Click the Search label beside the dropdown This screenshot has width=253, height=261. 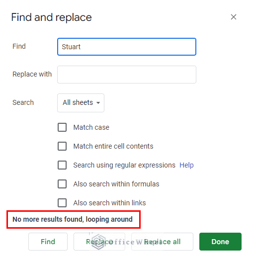(23, 102)
